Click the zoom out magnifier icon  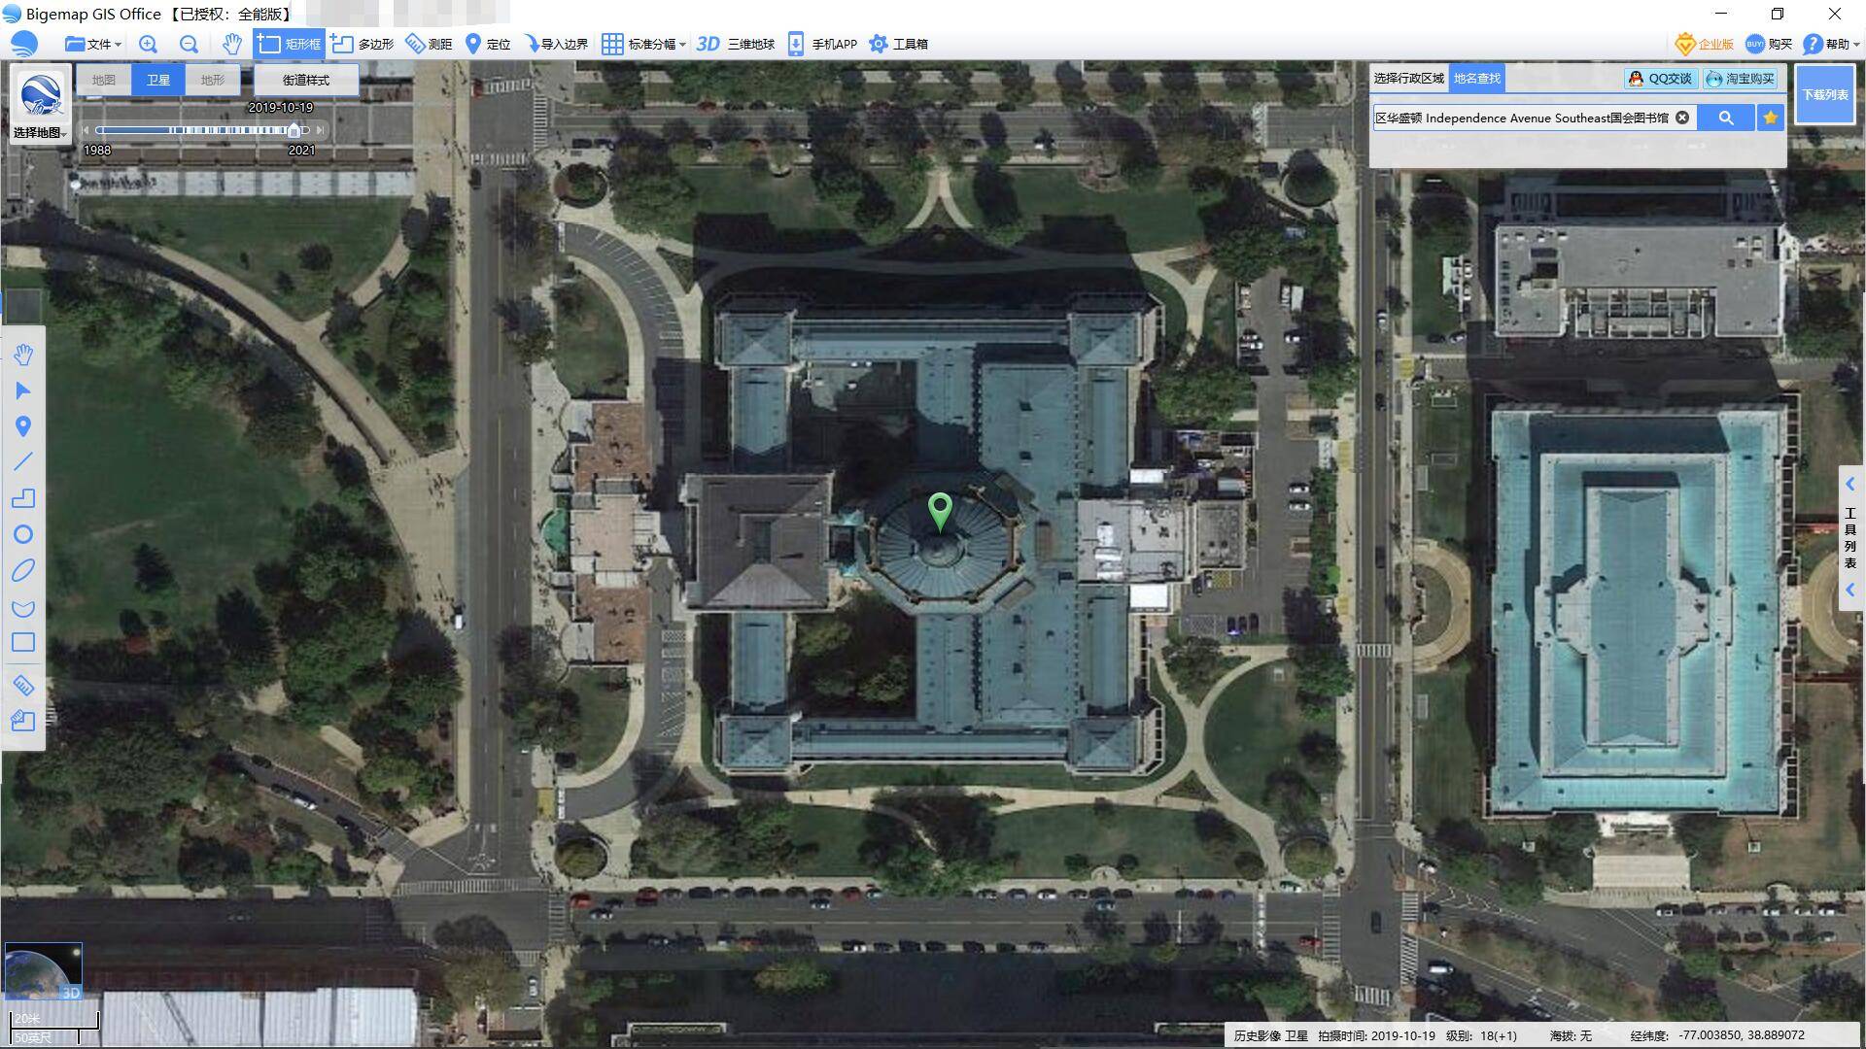click(x=189, y=44)
